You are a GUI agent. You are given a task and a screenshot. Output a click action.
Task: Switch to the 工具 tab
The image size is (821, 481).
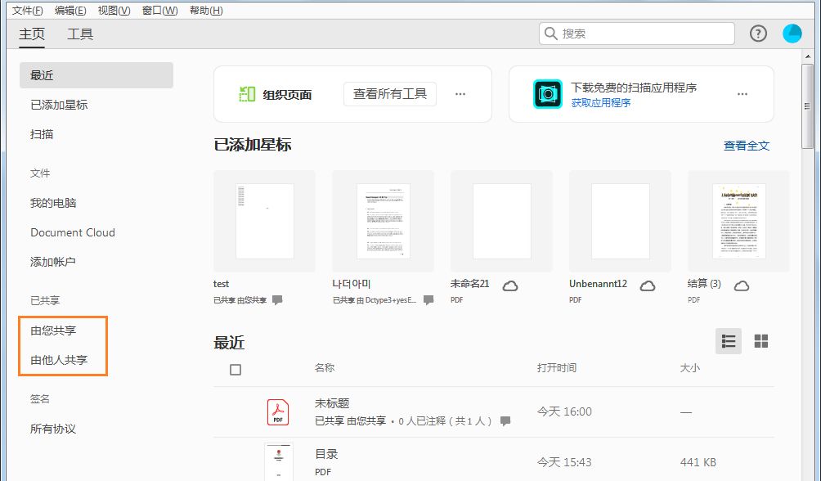point(79,34)
